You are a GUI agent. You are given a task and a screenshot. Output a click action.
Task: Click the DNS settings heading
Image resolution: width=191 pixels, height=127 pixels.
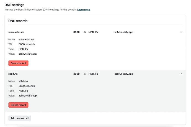[x=14, y=5]
